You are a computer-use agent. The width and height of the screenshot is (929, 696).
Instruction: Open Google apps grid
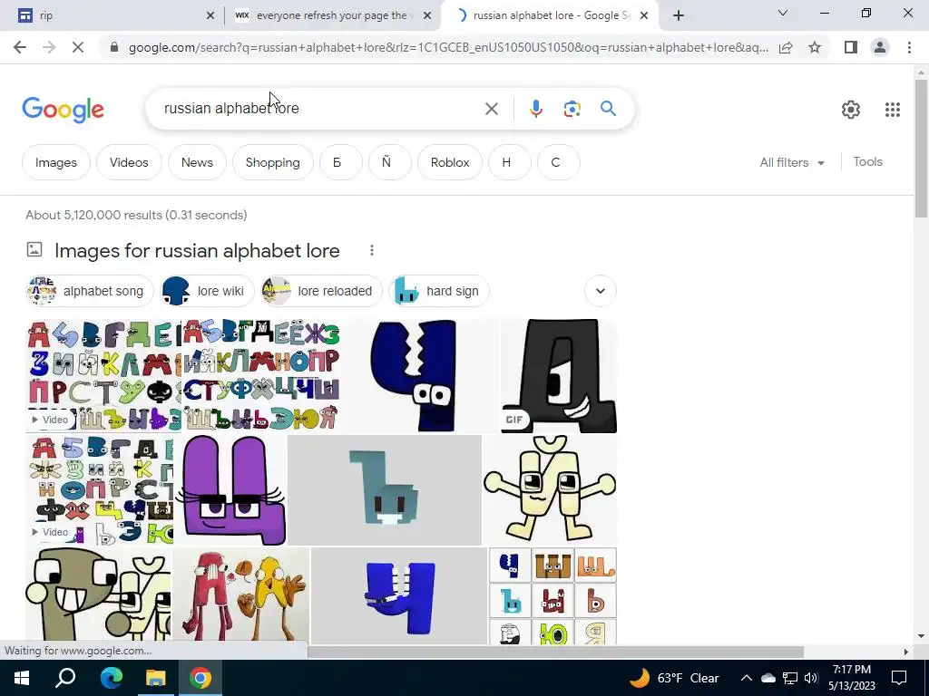893,110
